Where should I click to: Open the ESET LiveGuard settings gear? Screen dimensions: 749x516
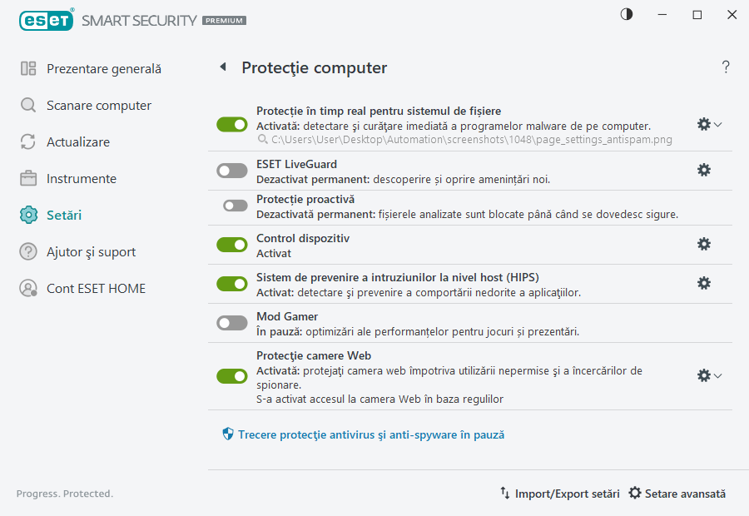704,169
